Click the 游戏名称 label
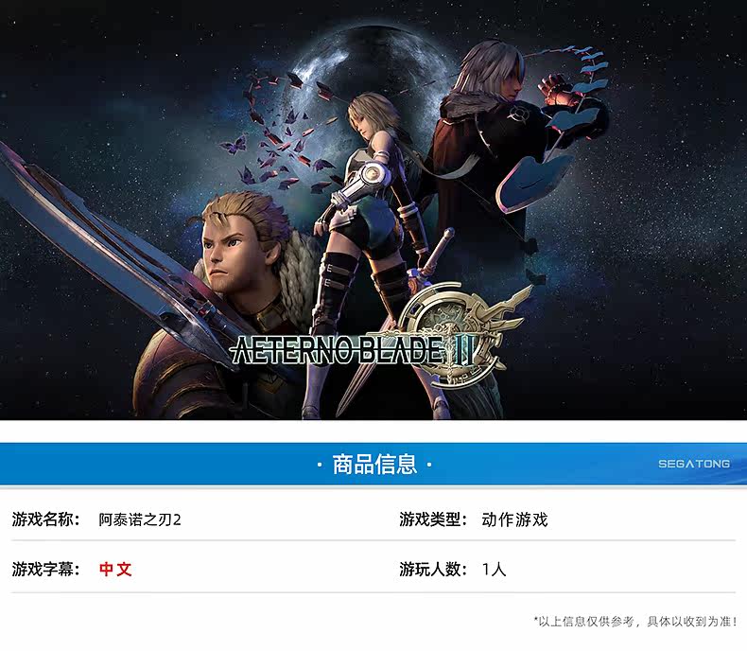 (43, 519)
